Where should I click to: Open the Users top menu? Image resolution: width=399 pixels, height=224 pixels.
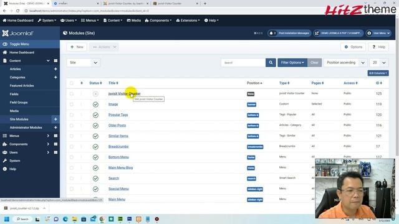[x=69, y=21]
